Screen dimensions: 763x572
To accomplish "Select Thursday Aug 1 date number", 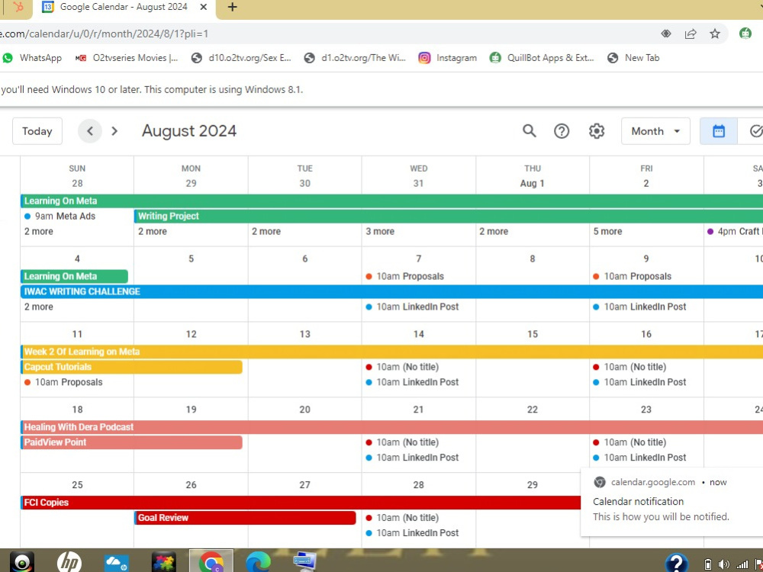I will (532, 183).
